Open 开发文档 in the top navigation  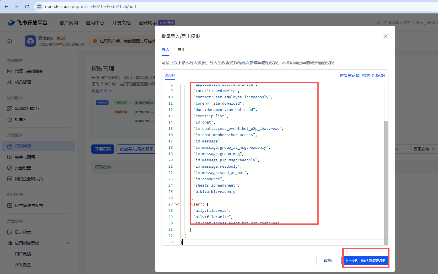click(x=121, y=22)
